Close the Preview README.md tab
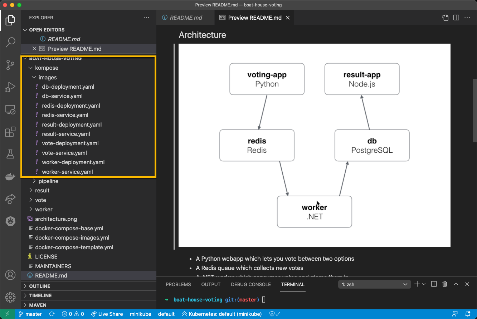 288,18
